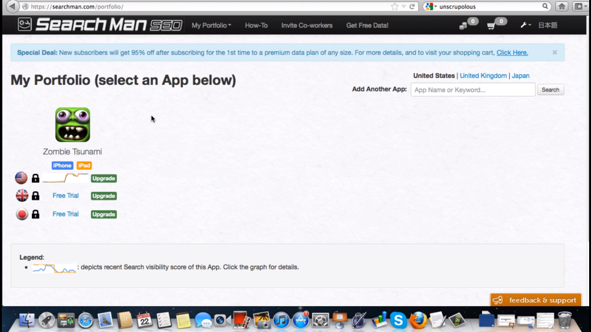Open the Zombie Tsunami app icon
The image size is (591, 332).
tap(73, 125)
